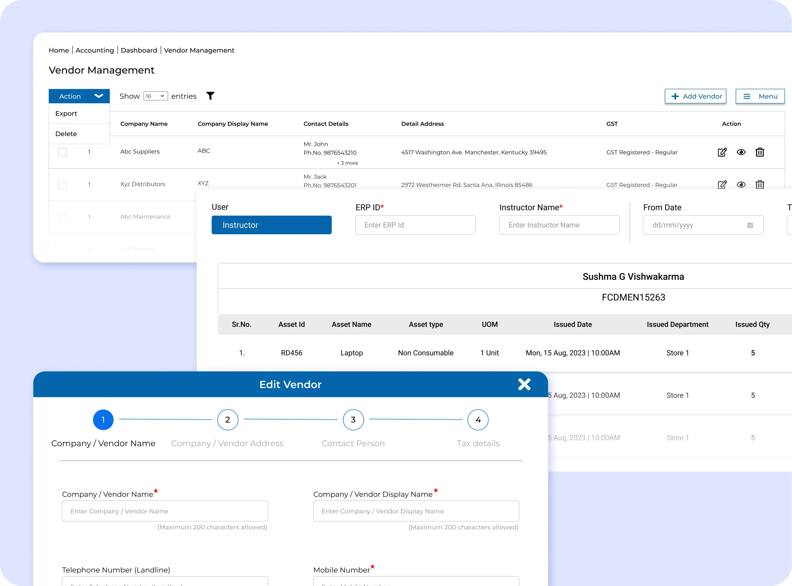Choose Export from the Action menu
Image resolution: width=792 pixels, height=586 pixels.
click(66, 114)
